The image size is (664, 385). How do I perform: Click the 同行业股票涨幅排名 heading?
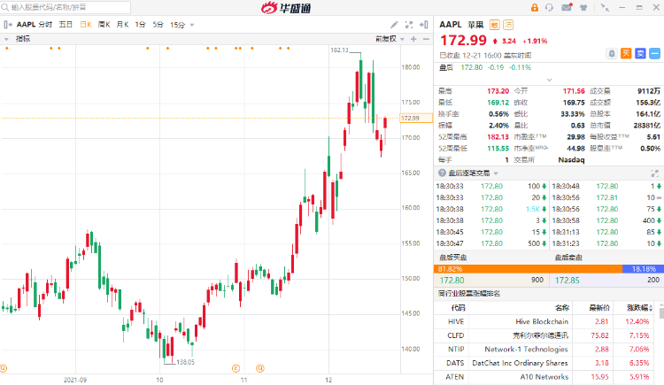tap(468, 294)
